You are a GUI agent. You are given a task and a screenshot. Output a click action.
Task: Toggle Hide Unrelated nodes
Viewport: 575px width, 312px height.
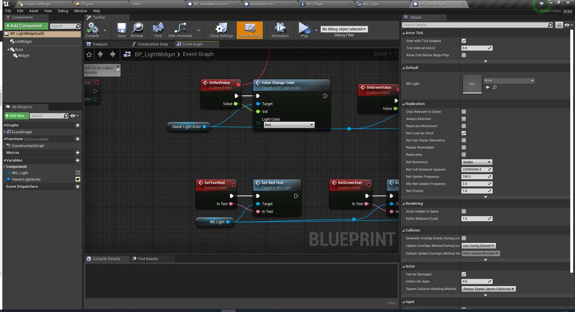[180, 30]
